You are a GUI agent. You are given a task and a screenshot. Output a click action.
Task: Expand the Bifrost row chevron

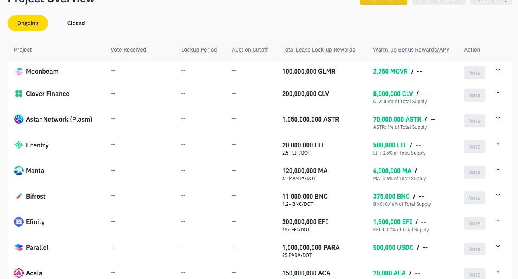coord(498,195)
